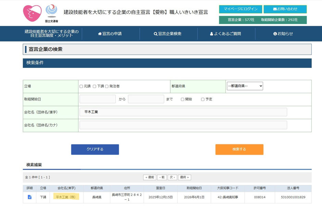Click the 法人番号 5310001001829 cell
322x211 pixels.
pos(293,197)
